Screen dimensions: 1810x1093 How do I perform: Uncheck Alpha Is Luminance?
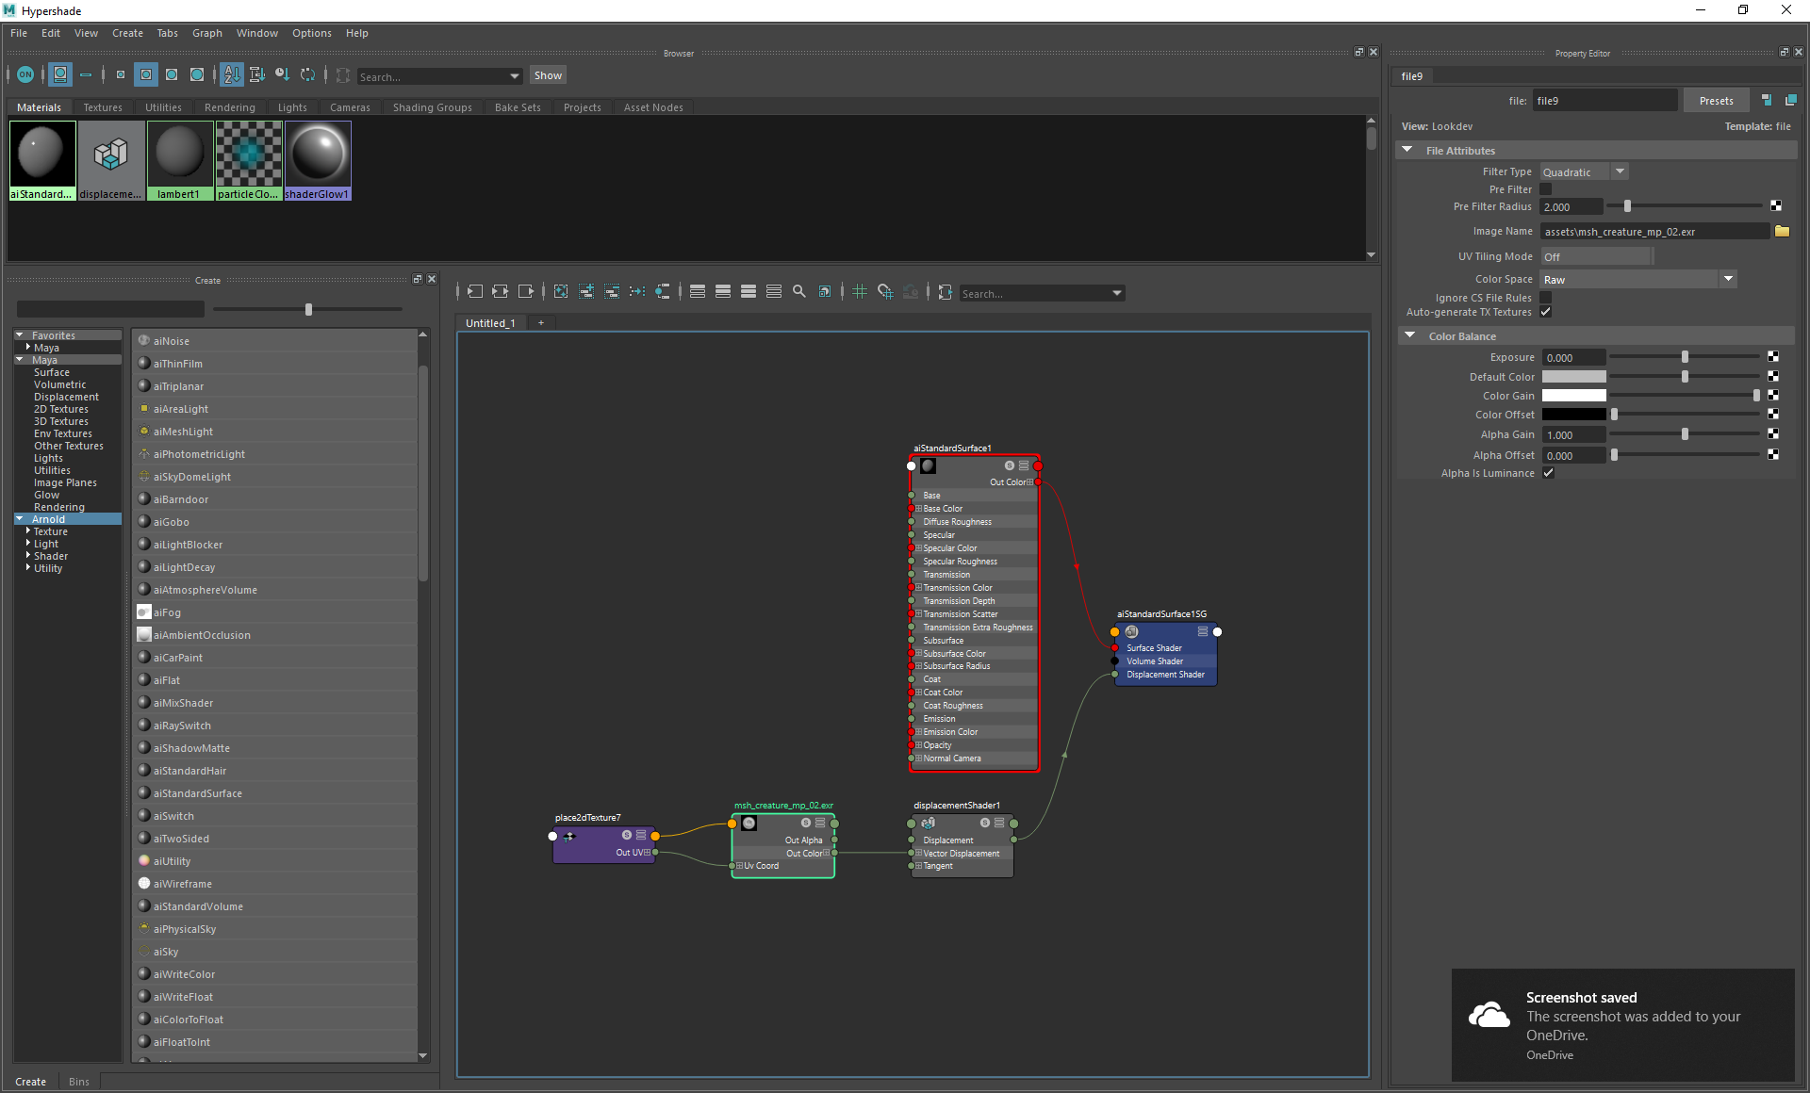1549,473
